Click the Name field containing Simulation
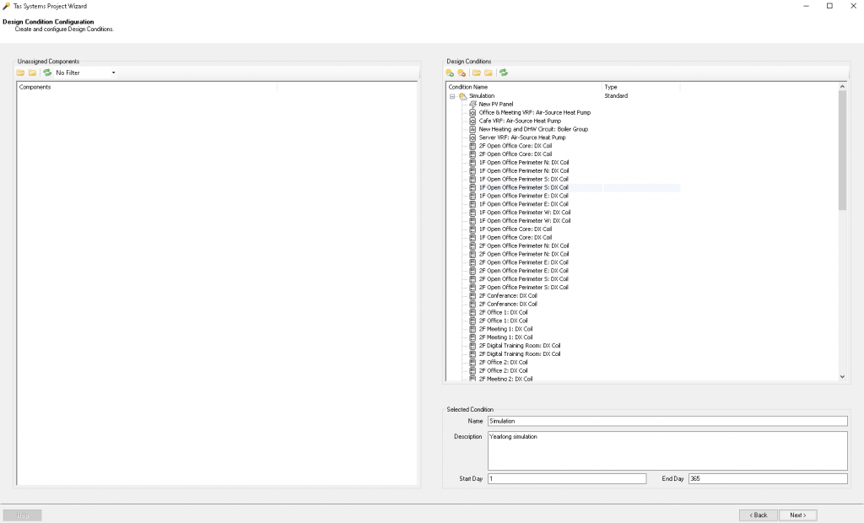 tap(667, 421)
